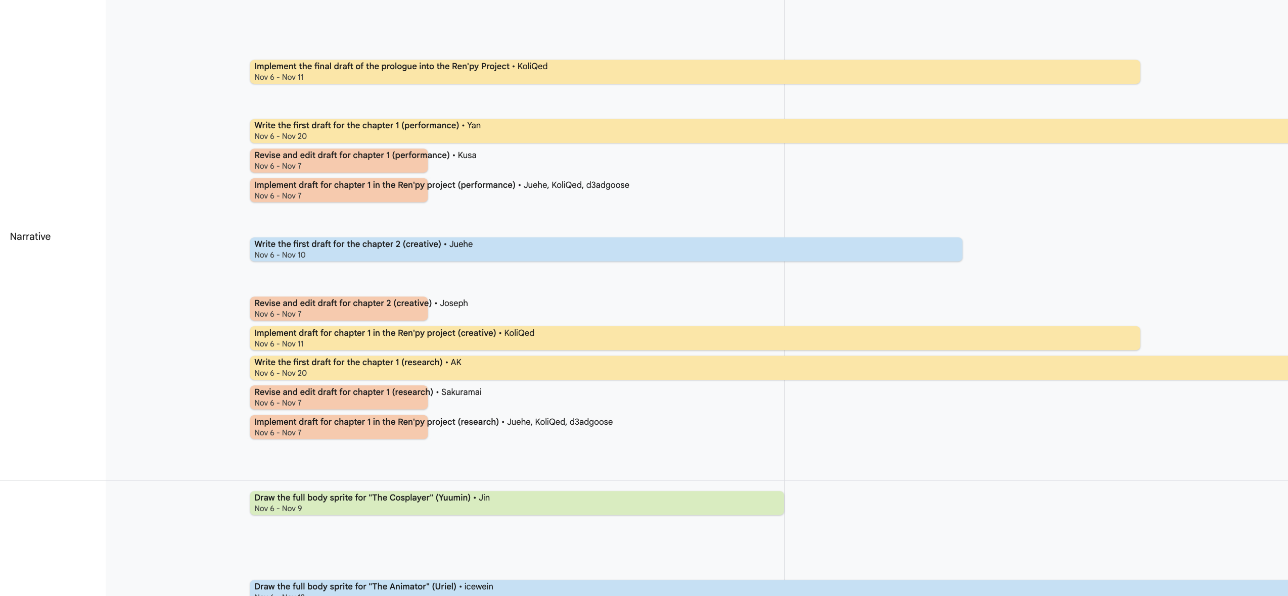Screen dimensions: 1288x596
Task: Open Sakuramai's revise chapter 1 (research) task
Action: (x=339, y=398)
